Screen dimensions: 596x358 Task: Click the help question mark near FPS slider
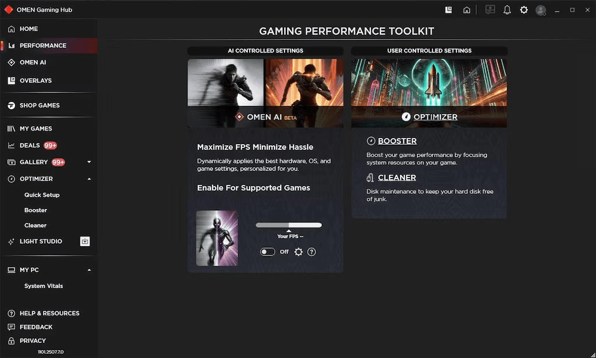(313, 251)
